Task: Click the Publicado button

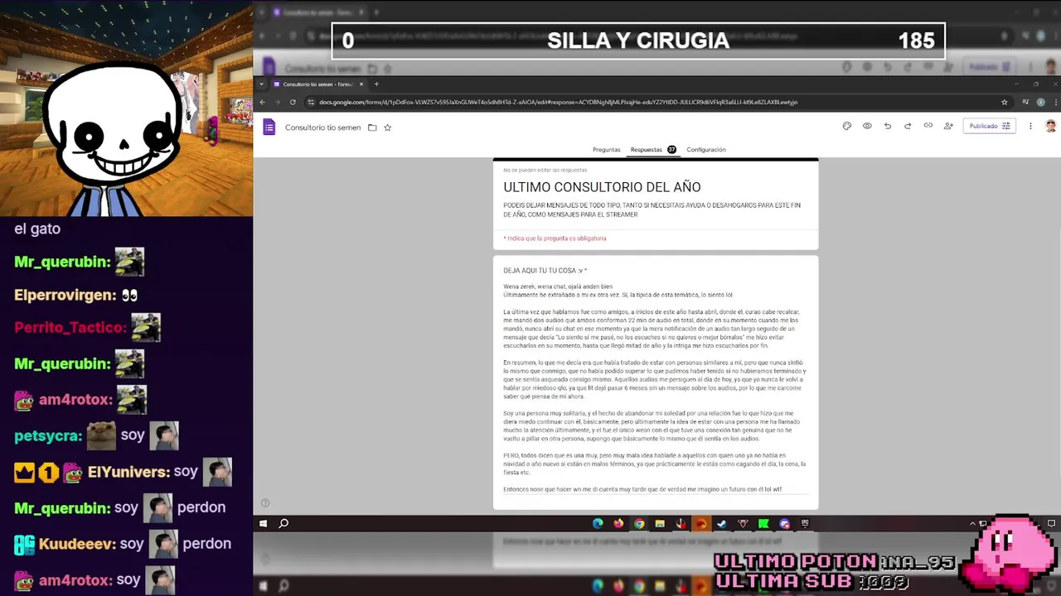Action: click(x=990, y=126)
